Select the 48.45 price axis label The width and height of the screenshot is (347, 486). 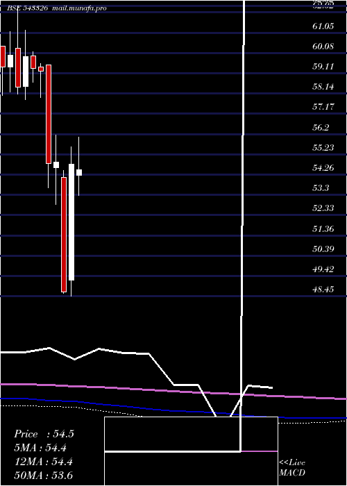pos(323,290)
